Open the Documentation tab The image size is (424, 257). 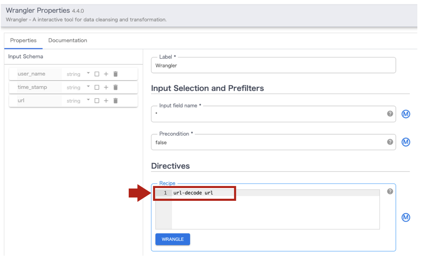(x=68, y=40)
